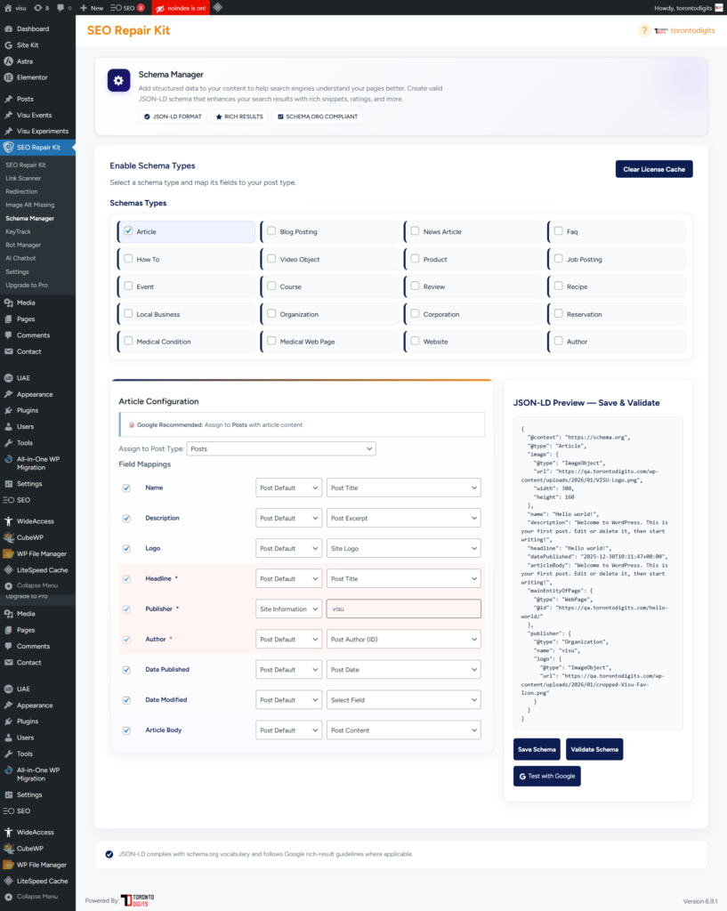The height and width of the screenshot is (911, 727).
Task: Go to Link Scanner in the submenu
Action: tap(23, 178)
